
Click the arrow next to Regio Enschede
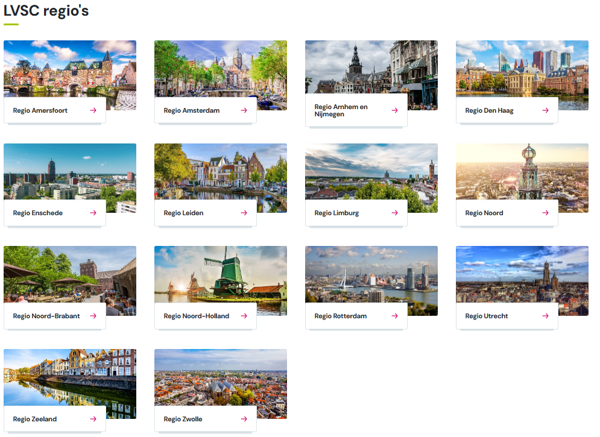click(x=93, y=213)
